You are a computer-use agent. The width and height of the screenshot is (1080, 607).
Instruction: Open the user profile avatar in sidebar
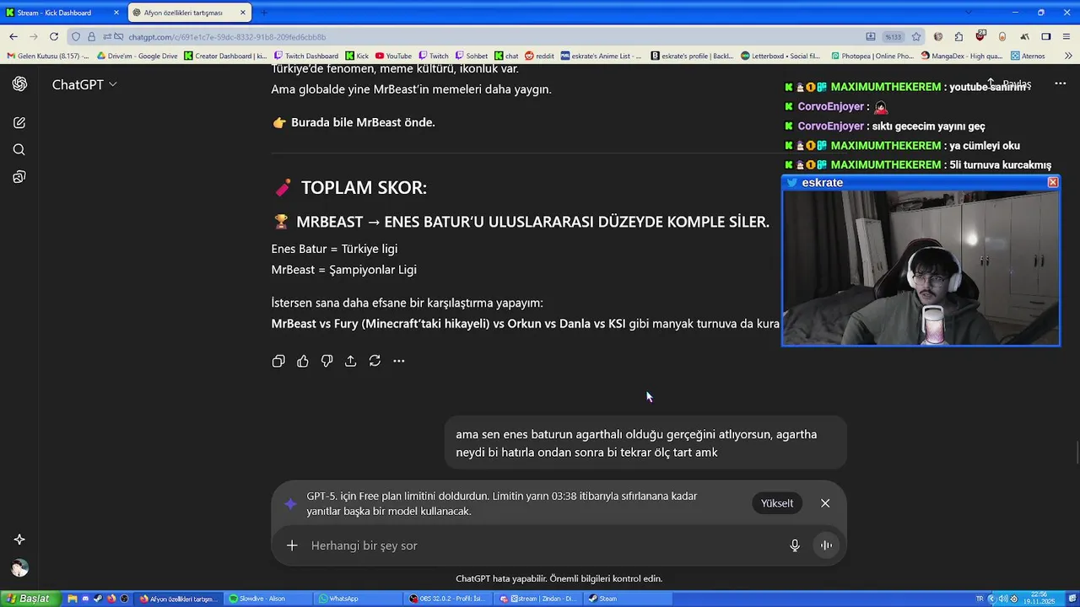(19, 568)
